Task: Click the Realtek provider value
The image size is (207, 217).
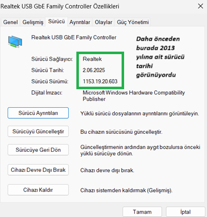Action: coord(92,59)
